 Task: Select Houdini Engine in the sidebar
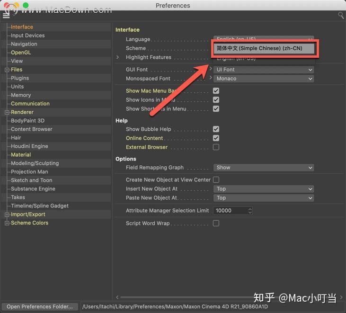tap(29, 146)
